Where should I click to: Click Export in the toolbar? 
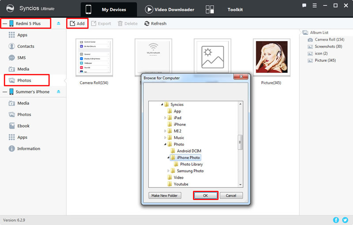(101, 23)
